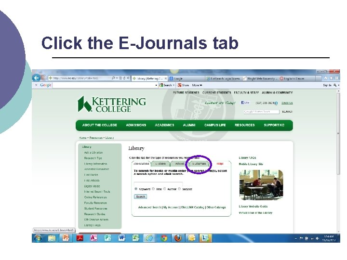Stop loading with the address bar X
This screenshot has width=347, height=260.
(x=128, y=78)
